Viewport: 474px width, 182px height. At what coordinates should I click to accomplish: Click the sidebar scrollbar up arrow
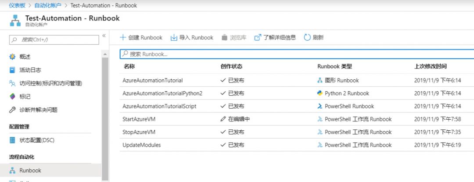tap(105, 54)
